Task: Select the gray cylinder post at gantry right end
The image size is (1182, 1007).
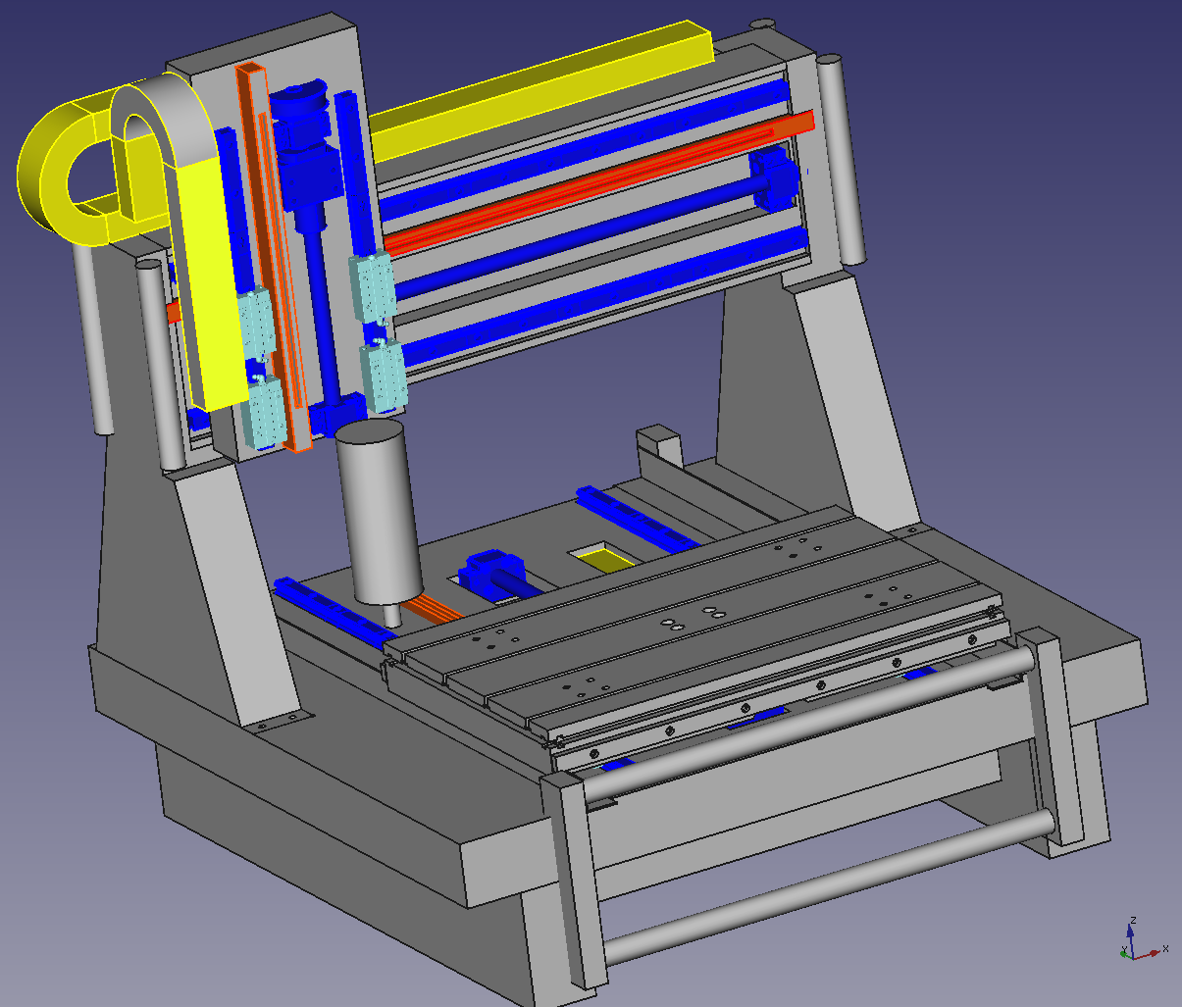Action: tap(842, 160)
